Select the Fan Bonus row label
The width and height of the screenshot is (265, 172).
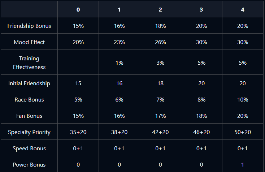[x=29, y=116]
